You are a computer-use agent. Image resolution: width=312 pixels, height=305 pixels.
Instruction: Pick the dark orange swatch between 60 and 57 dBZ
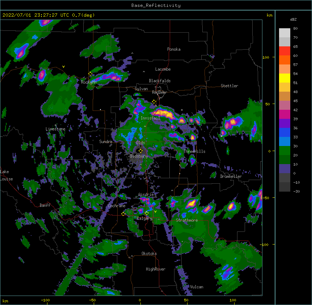(x=284, y=60)
